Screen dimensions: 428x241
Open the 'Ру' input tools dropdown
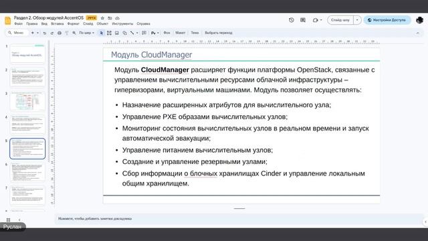pos(154,33)
